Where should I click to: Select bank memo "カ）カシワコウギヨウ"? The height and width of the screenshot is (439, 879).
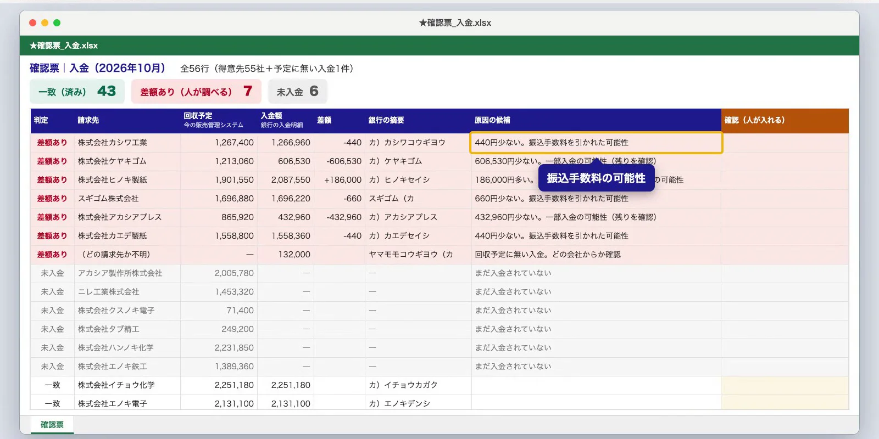pos(407,143)
